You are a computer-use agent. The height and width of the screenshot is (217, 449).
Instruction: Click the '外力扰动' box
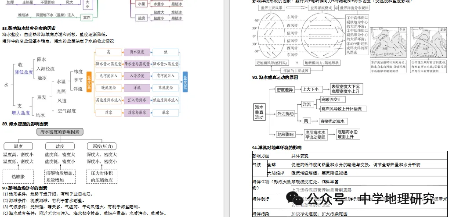tap(285, 114)
